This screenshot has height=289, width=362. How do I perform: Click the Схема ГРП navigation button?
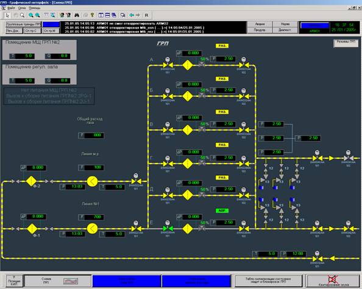tap(58, 280)
